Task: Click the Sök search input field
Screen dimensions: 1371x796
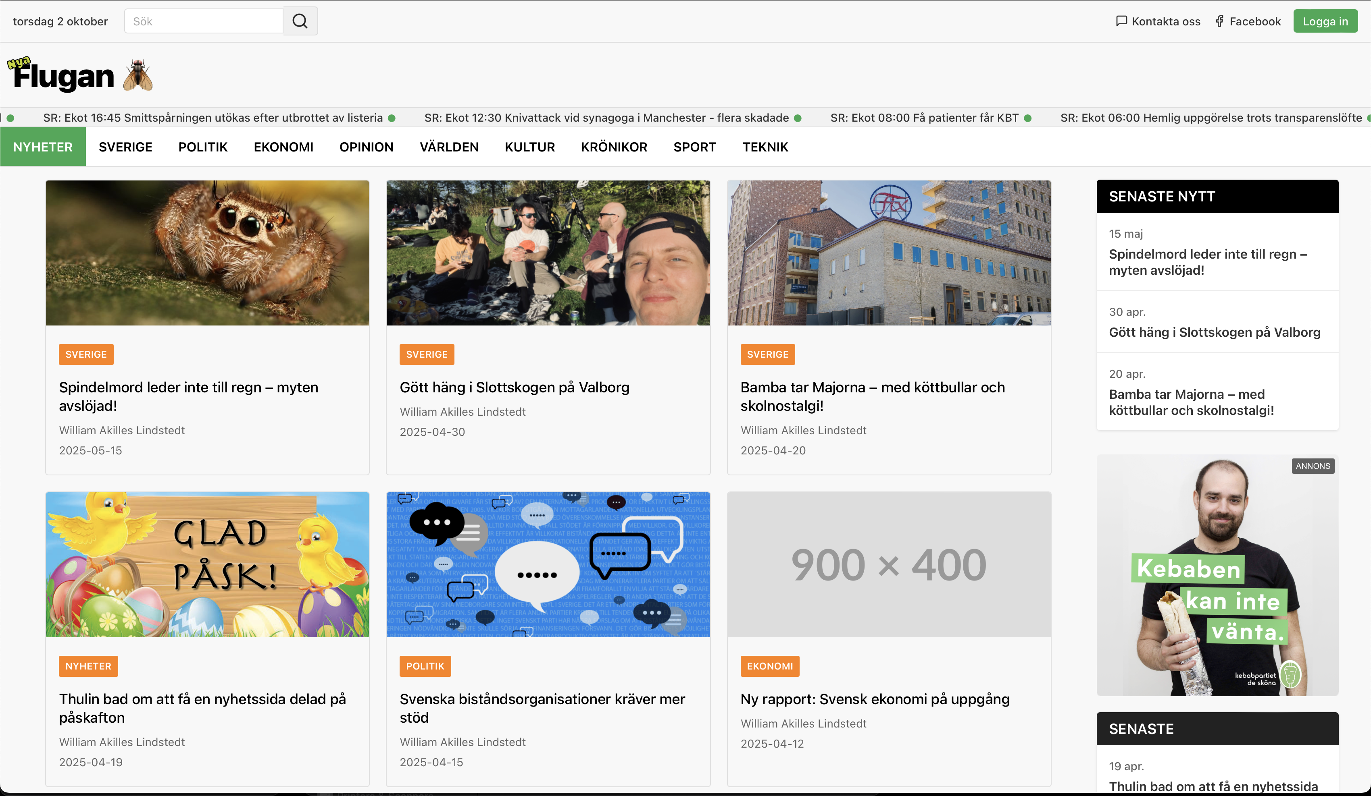Action: (204, 21)
